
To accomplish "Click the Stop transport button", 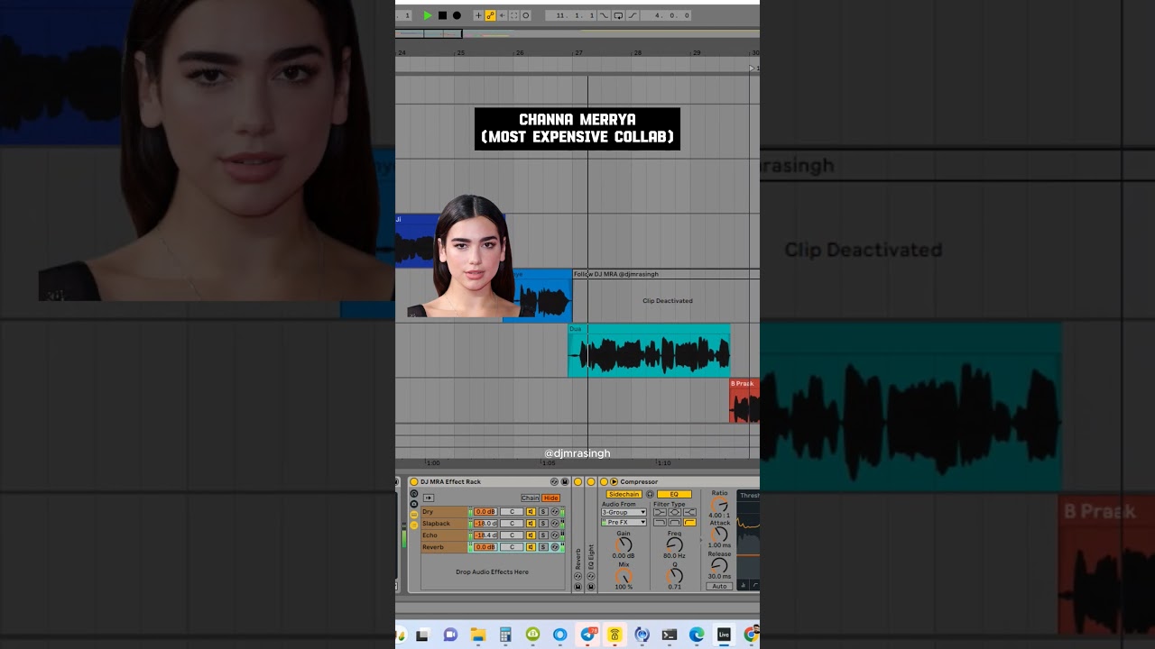I will click(442, 15).
